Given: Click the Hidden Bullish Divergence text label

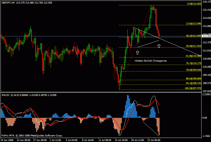Looking at the screenshot, I should click(x=151, y=61).
